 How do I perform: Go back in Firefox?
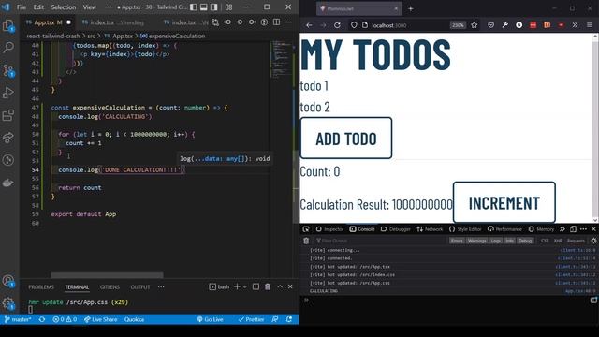tap(309, 25)
